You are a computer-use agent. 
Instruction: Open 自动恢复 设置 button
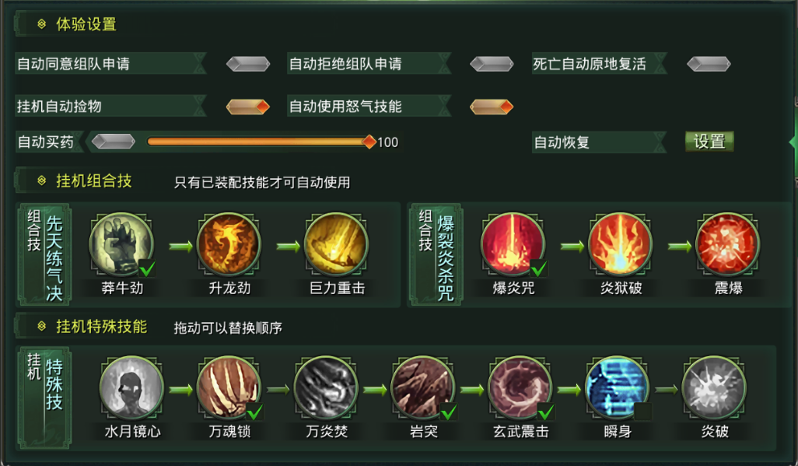point(709,142)
